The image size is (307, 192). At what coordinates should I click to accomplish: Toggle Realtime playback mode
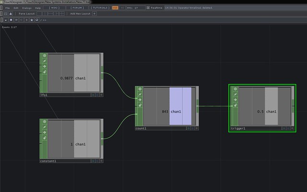point(147,8)
